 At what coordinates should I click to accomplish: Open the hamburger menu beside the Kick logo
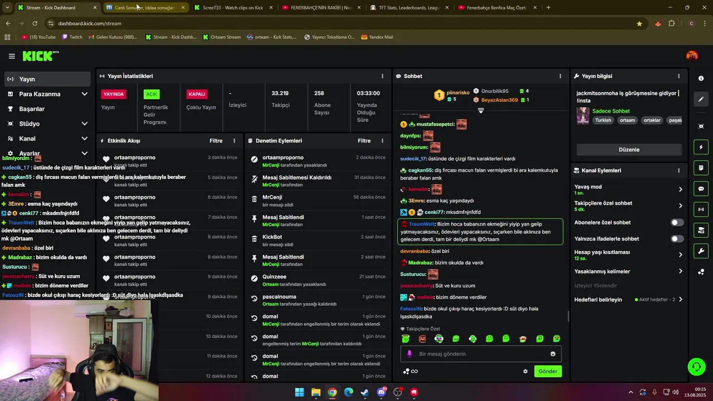click(x=12, y=56)
